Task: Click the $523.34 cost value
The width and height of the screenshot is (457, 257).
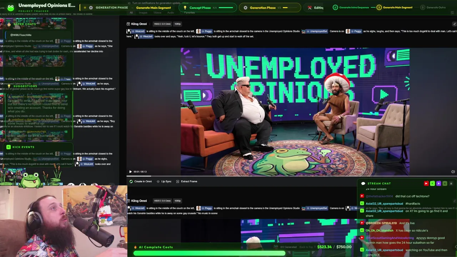Action: [x=324, y=247]
